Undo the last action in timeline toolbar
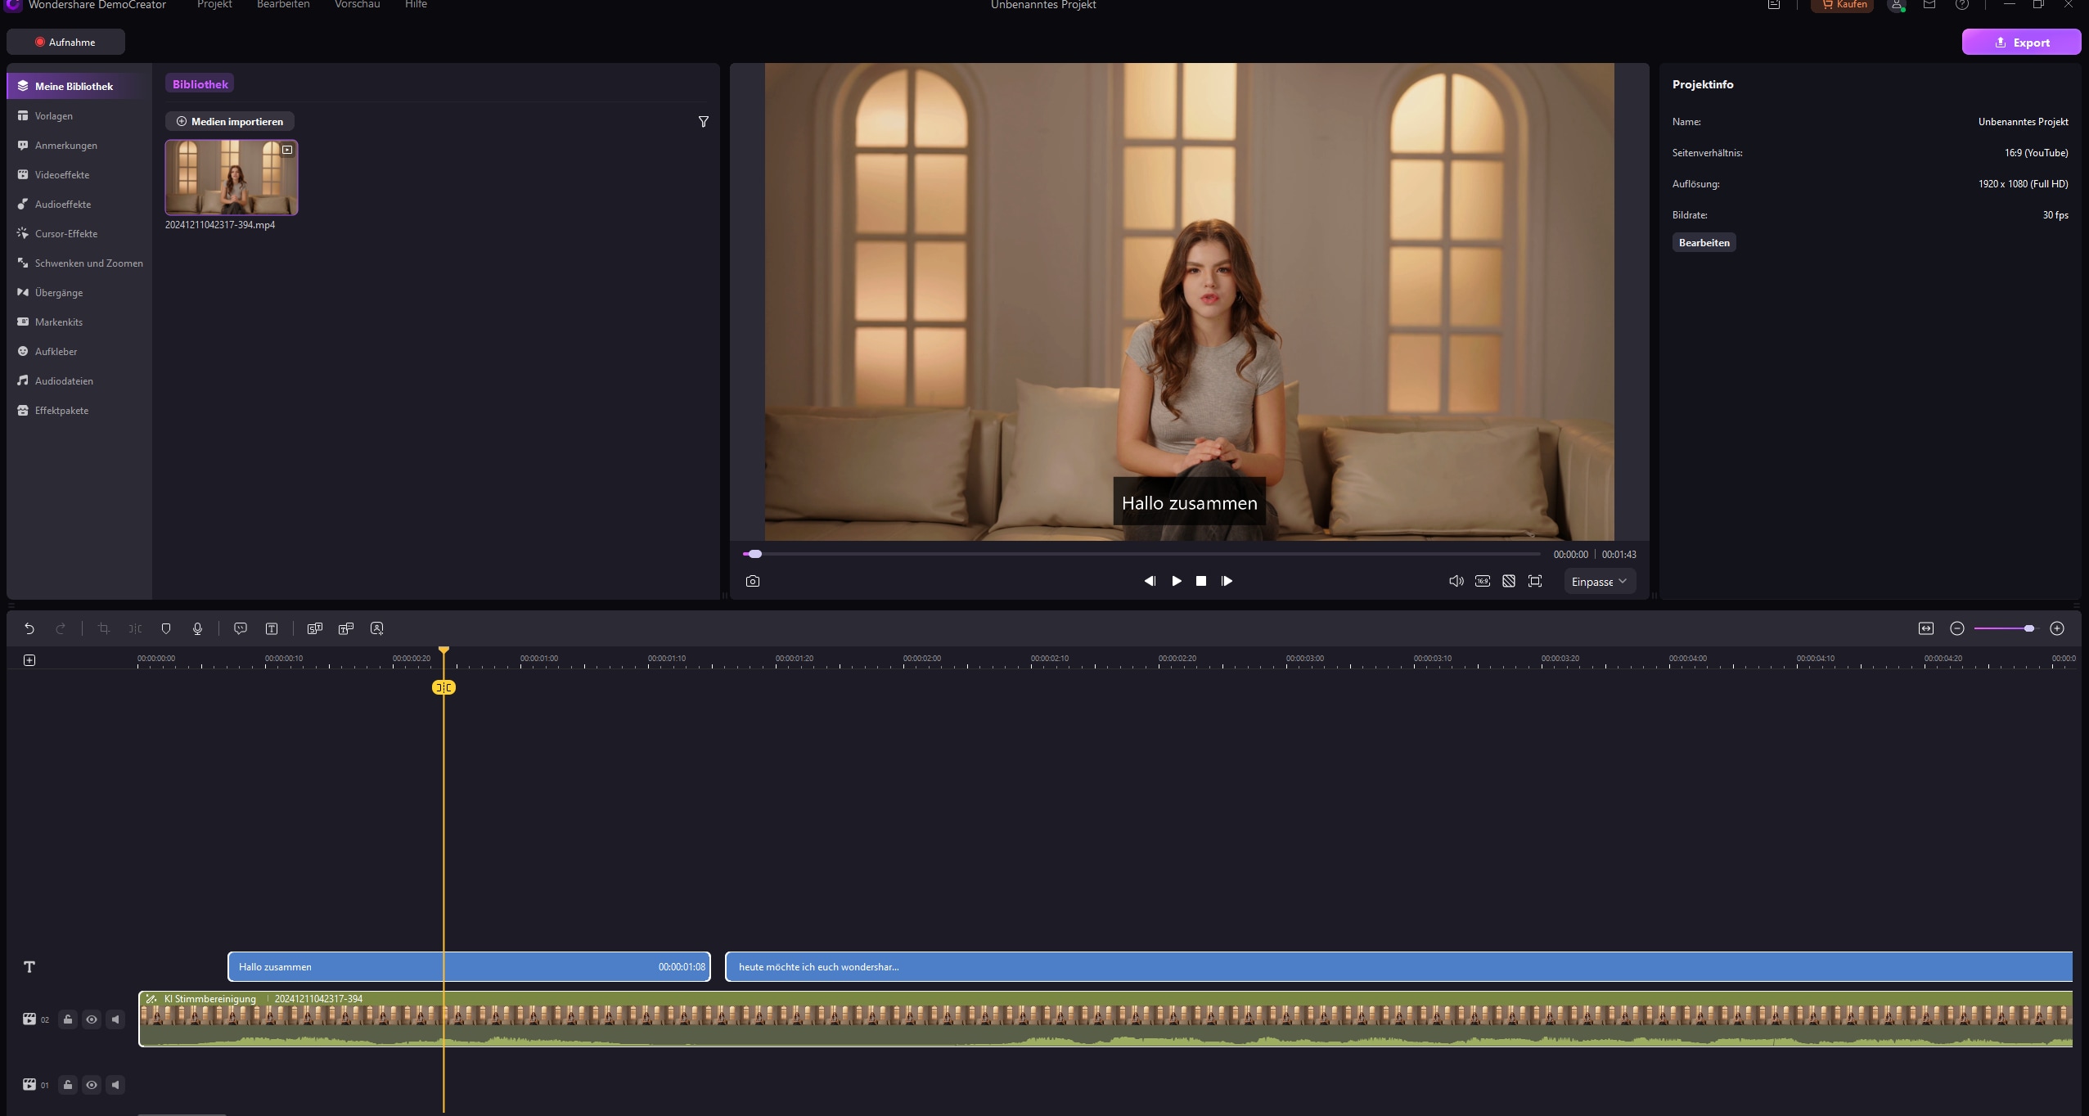This screenshot has width=2089, height=1116. [29, 628]
